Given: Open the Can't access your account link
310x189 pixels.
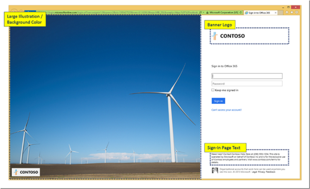Looking at the screenshot, I should [x=227, y=110].
